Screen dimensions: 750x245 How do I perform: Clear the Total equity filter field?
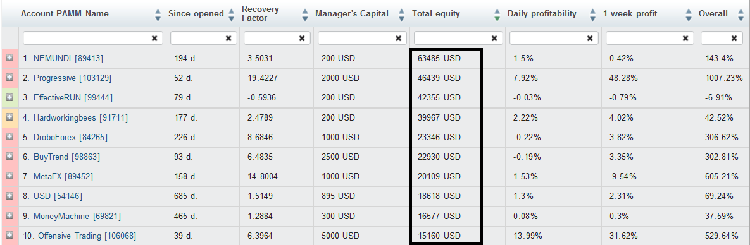coord(494,39)
